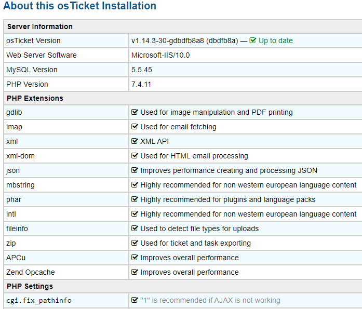This screenshot has height=309, width=362.
Task: Click the intl row checkmark
Action: point(135,214)
